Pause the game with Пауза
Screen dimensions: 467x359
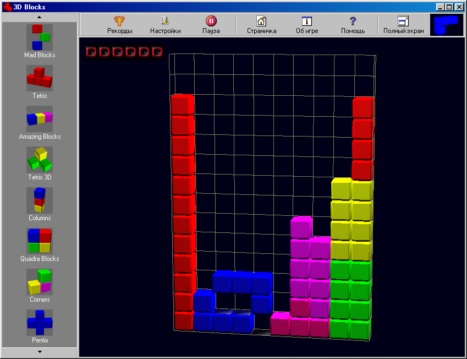click(x=211, y=25)
